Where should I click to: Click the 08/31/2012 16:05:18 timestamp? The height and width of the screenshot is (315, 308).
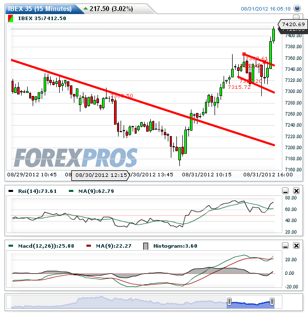click(x=266, y=9)
